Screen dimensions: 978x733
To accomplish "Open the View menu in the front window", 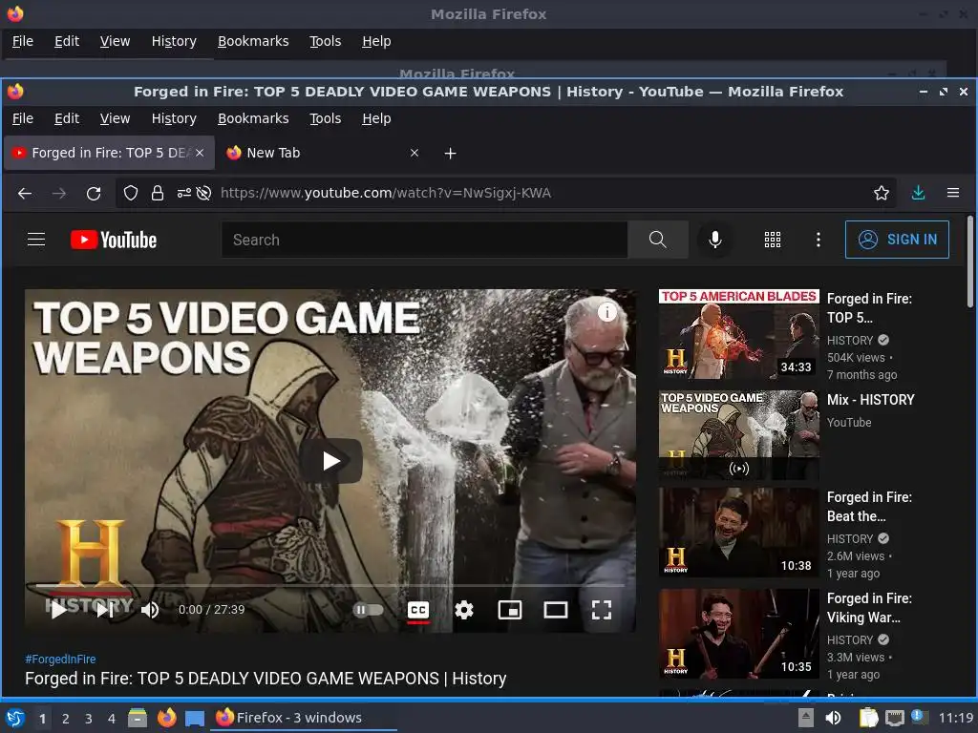I will coord(115,118).
